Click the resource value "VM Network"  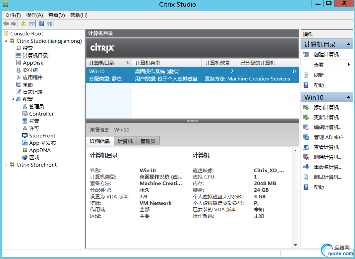tap(155, 203)
